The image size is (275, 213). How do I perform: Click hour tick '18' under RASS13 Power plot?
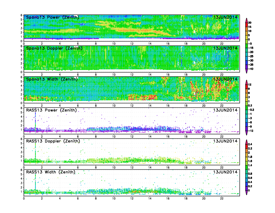186,136
